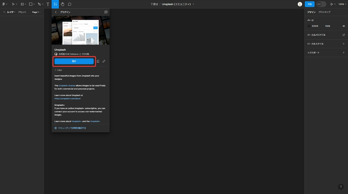The height and width of the screenshot is (194, 348).
Task: Open the file name dropdown arrow
Action: pyautogui.click(x=193, y=4)
